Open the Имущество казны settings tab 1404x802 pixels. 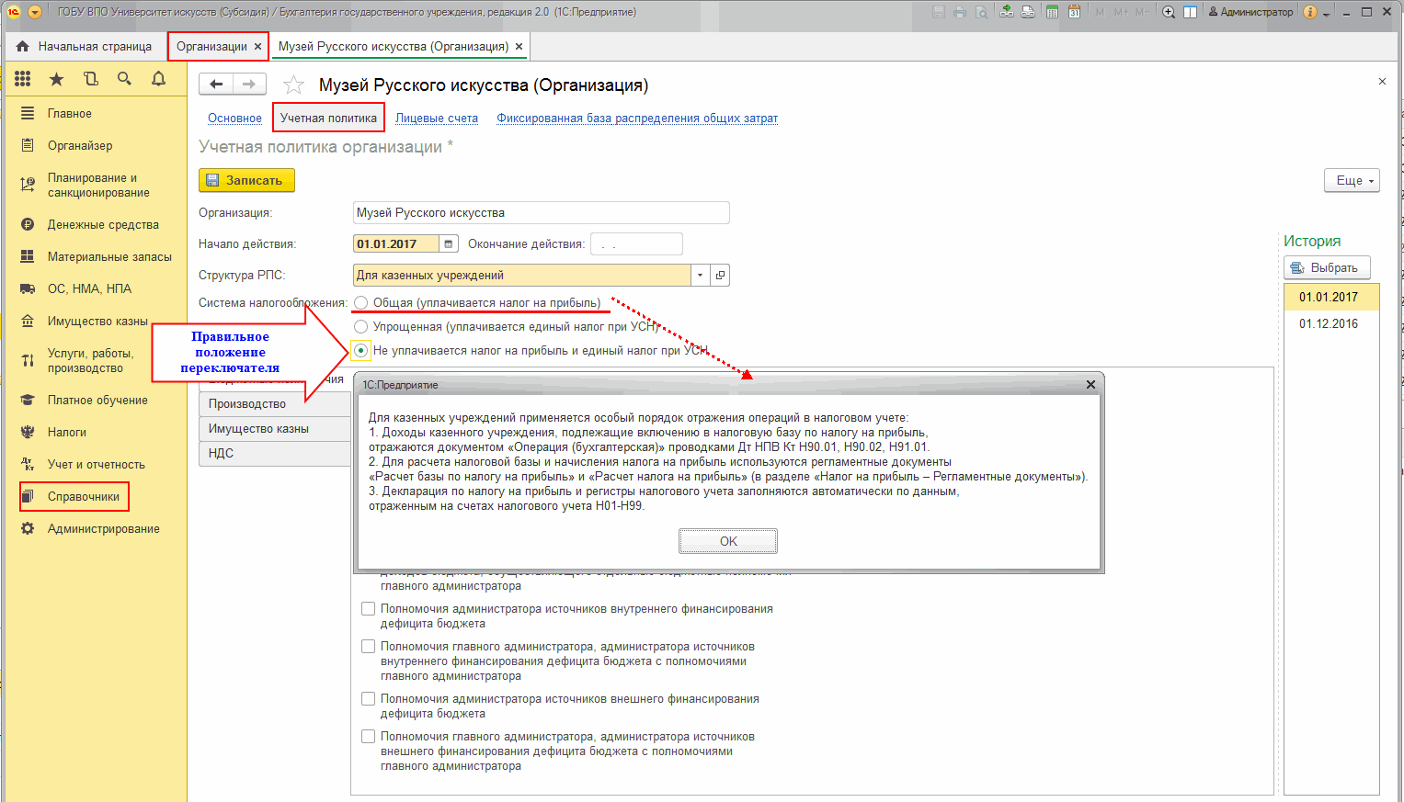[x=275, y=428]
